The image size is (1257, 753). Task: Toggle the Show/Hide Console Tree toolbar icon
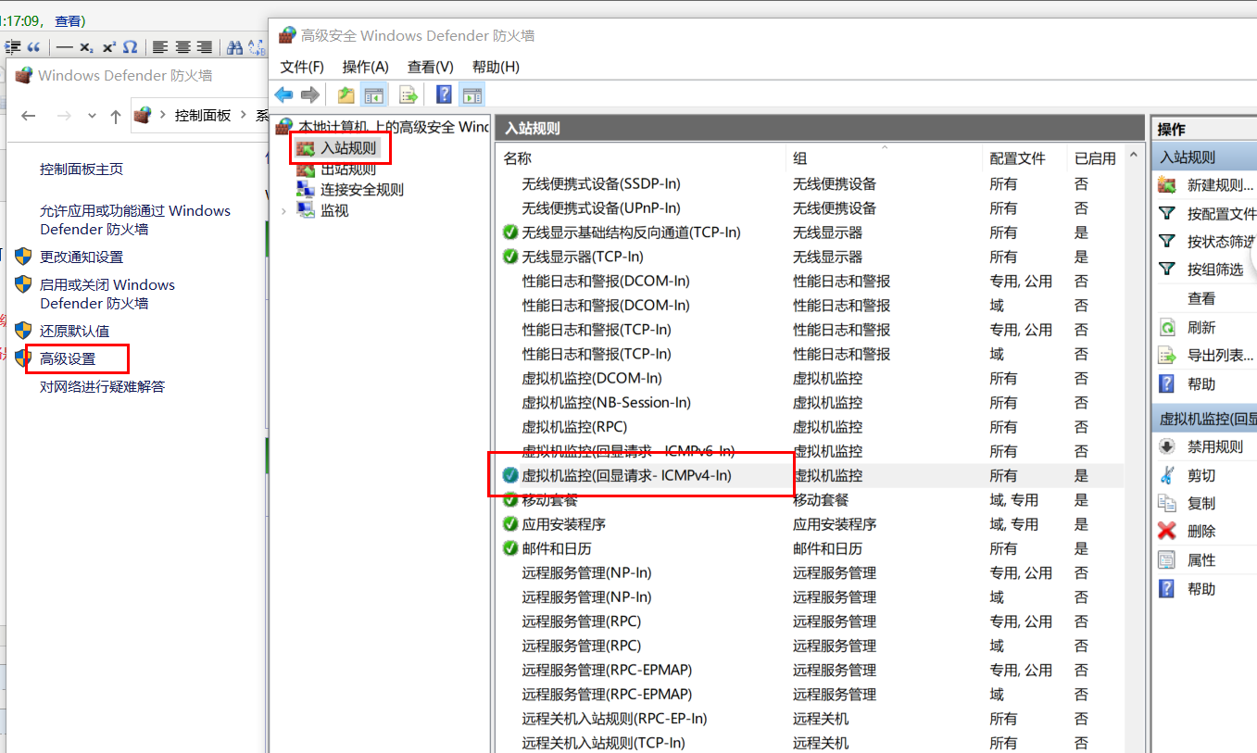click(x=374, y=94)
